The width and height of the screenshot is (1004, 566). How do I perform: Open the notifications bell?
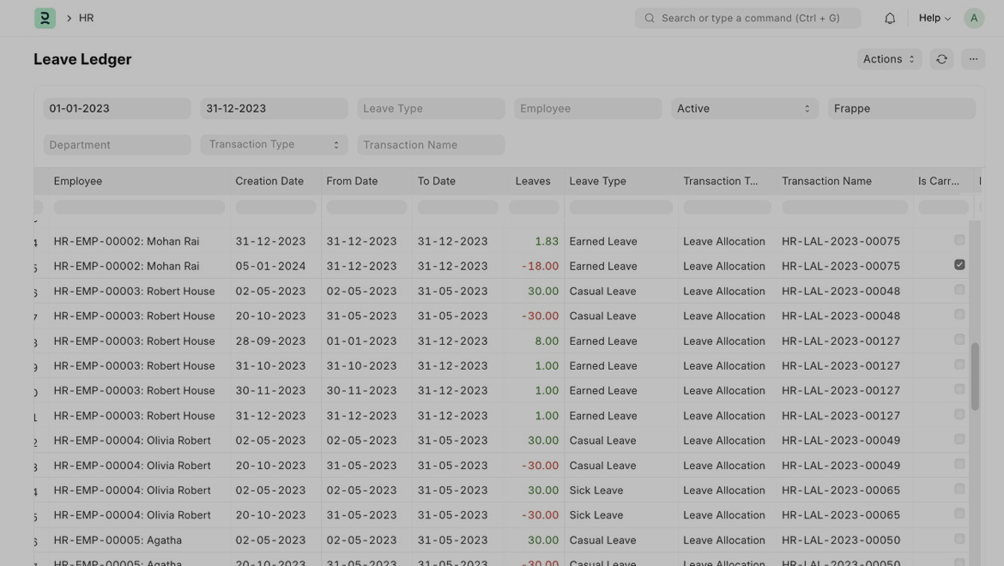[890, 18]
